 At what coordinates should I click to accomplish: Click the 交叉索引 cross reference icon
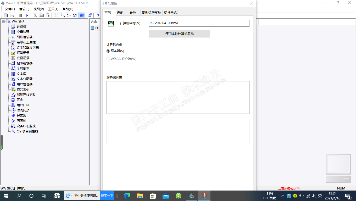[x=13, y=89]
